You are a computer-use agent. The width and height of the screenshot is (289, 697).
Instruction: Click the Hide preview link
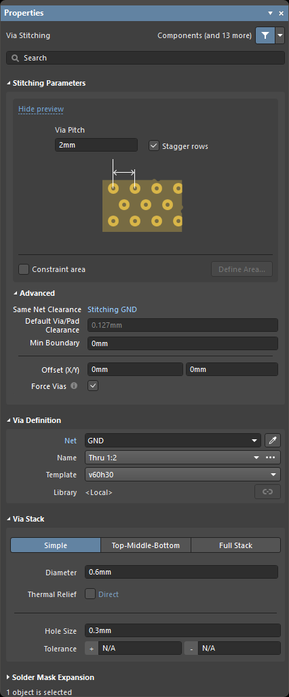point(41,109)
